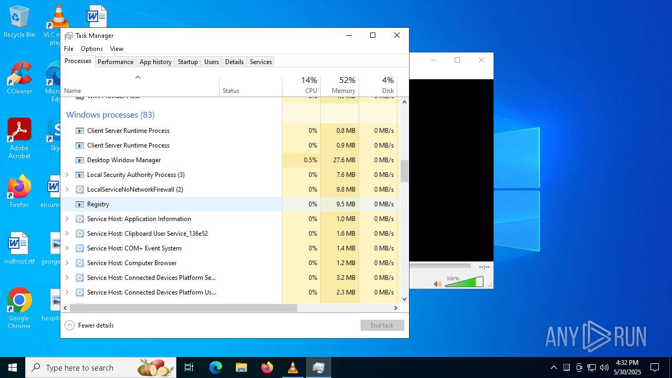This screenshot has width=672, height=378.
Task: Click scroll down arrow of process list
Action: pos(404,299)
